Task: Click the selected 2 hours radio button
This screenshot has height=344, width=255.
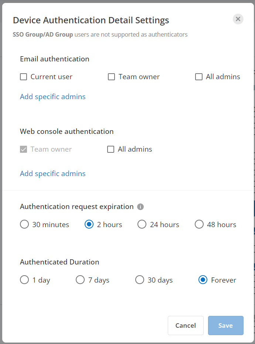Action: pos(89,224)
